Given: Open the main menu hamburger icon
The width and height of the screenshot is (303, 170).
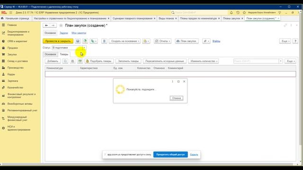Looking at the screenshot, I should pyautogui.click(x=11, y=13).
